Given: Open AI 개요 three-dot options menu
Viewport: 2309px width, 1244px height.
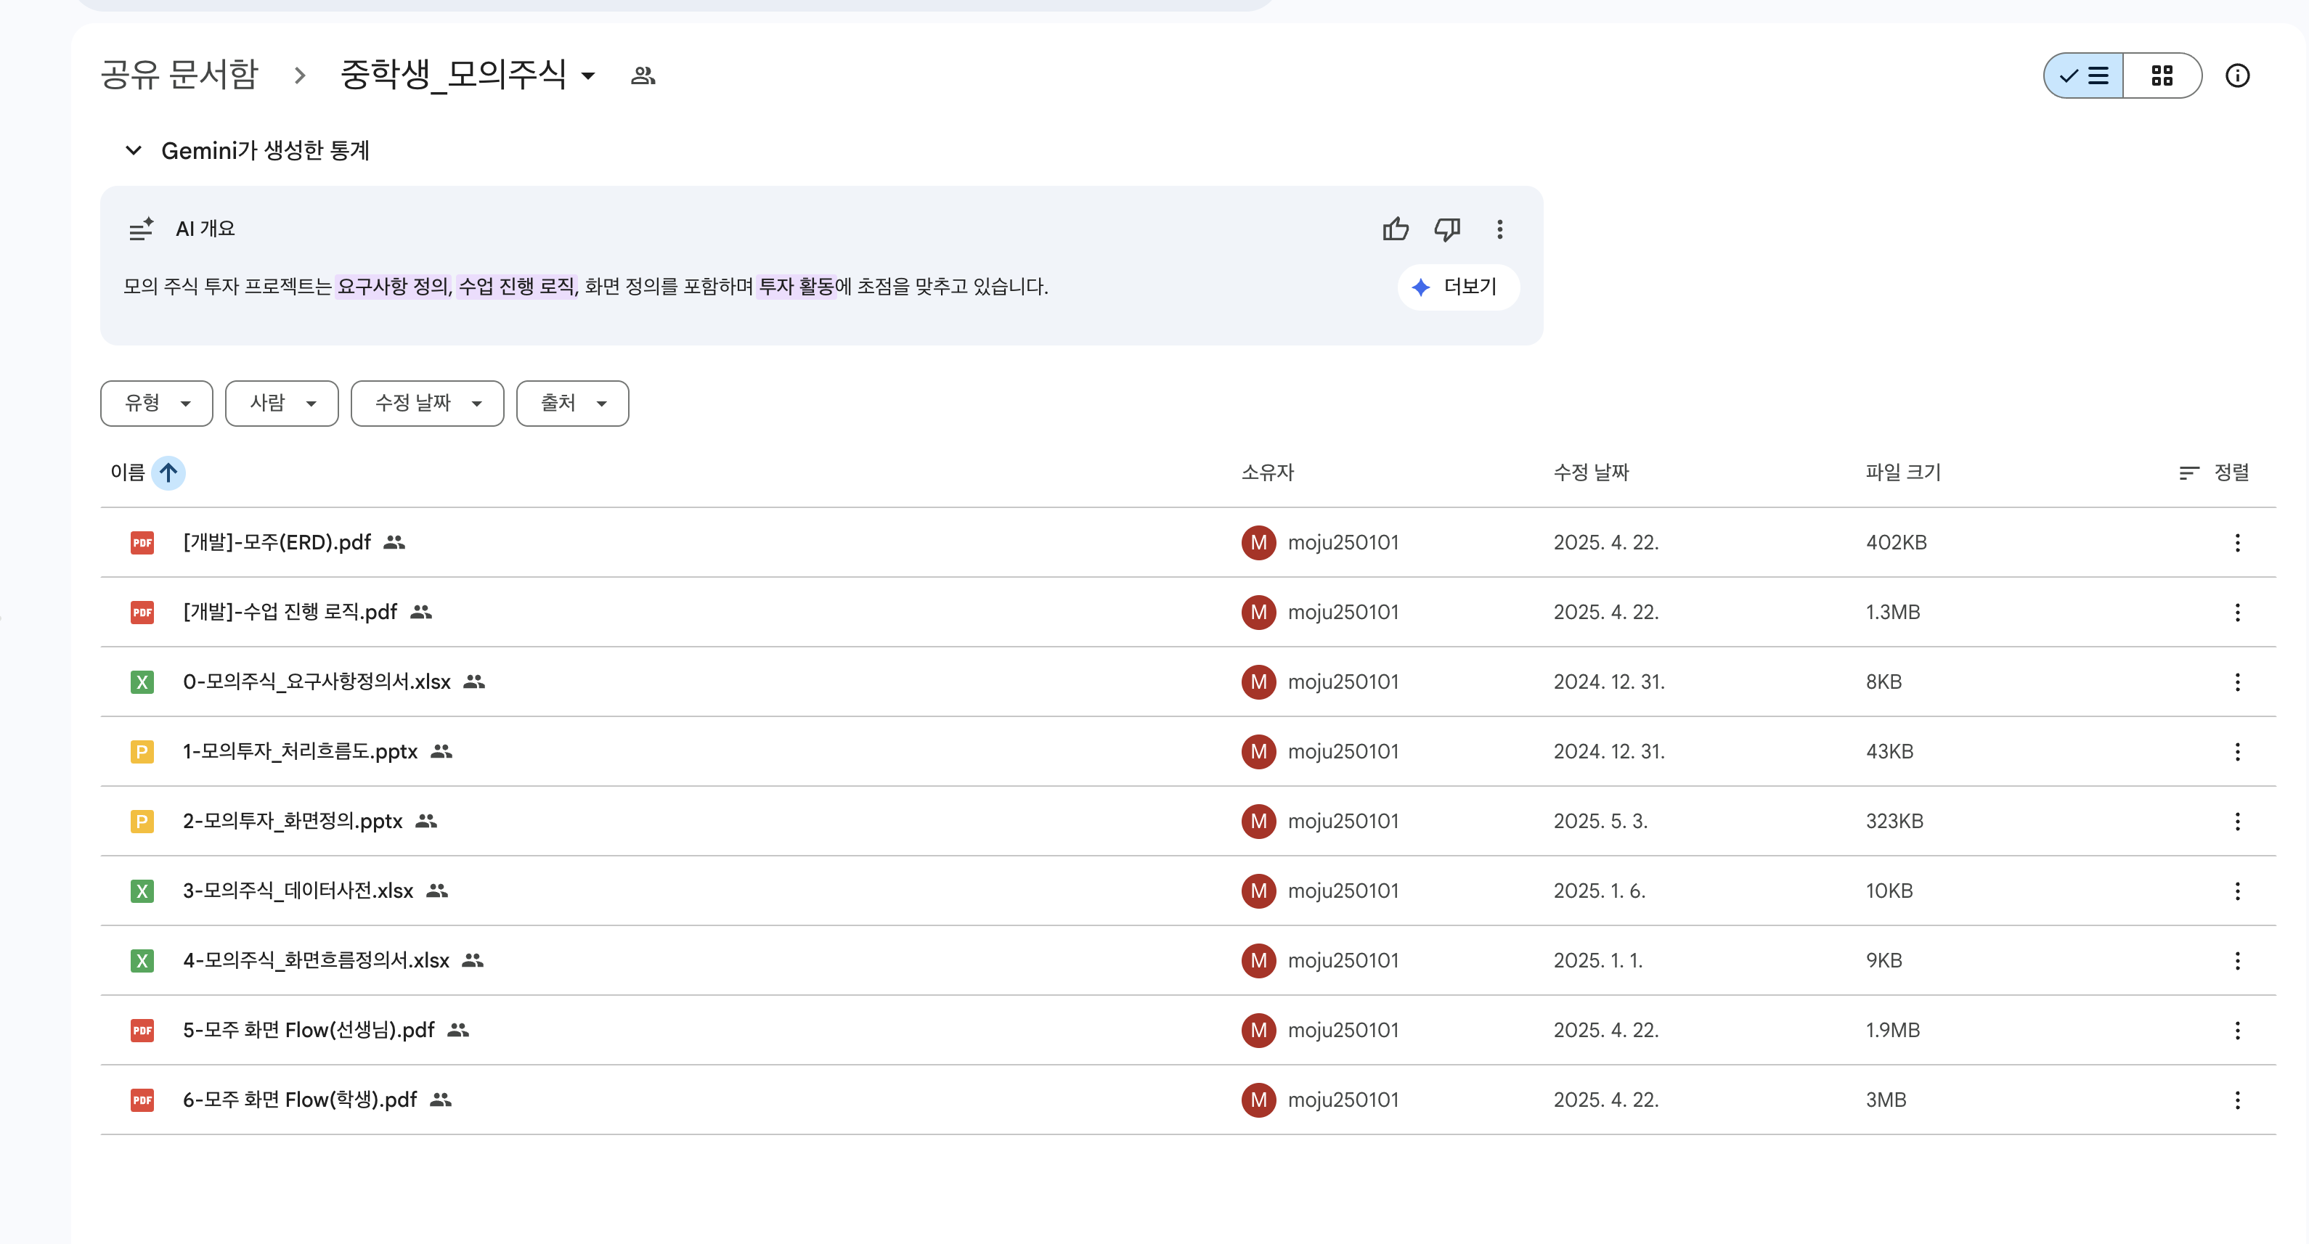Looking at the screenshot, I should 1499,229.
